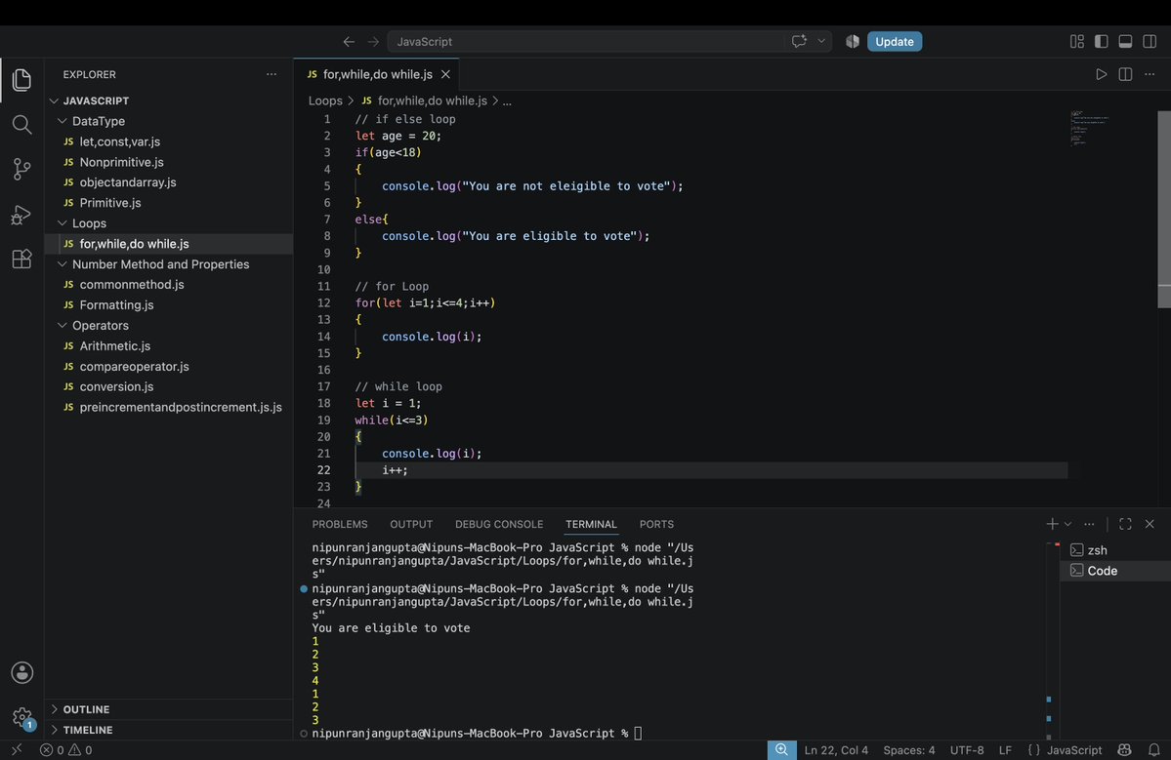Open the zoom indicator in status bar
1171x760 pixels.
[x=781, y=749]
